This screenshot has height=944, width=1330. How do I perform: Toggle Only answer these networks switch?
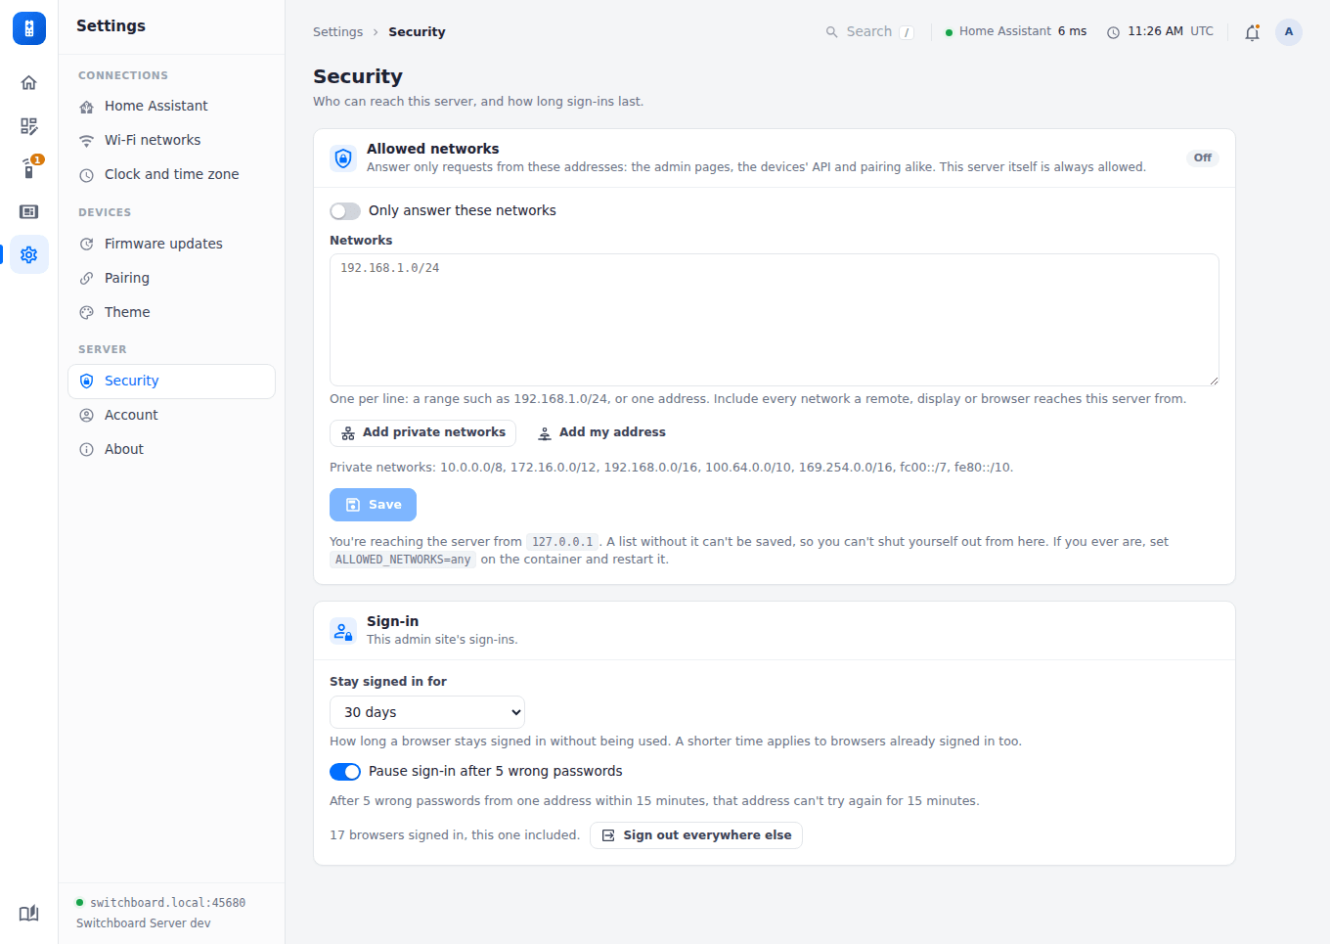[345, 211]
